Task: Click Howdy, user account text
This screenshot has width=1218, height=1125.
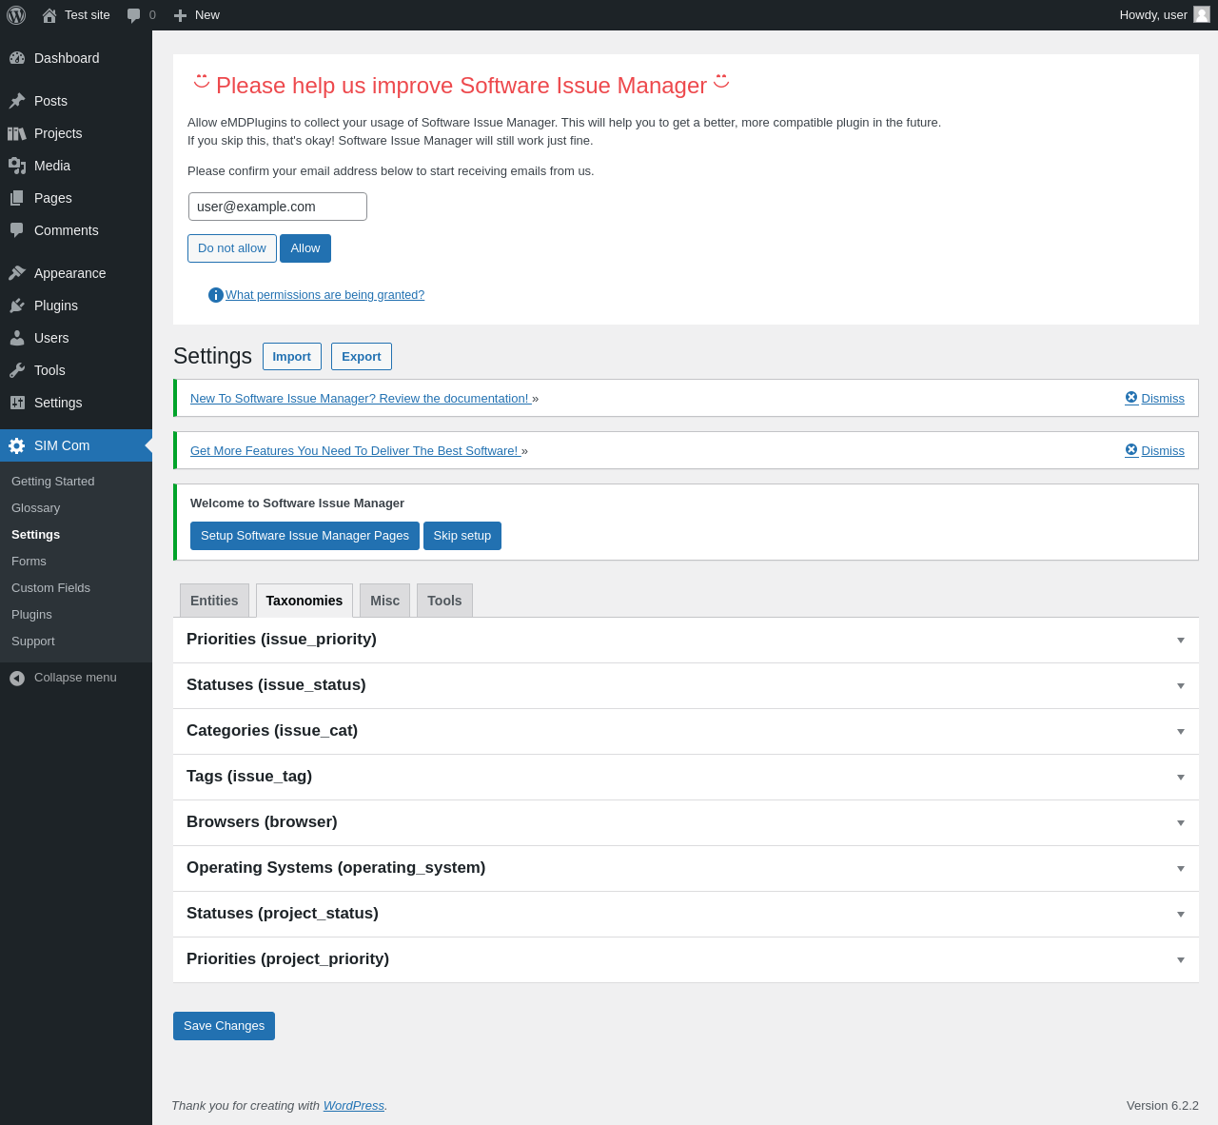Action: [1153, 15]
